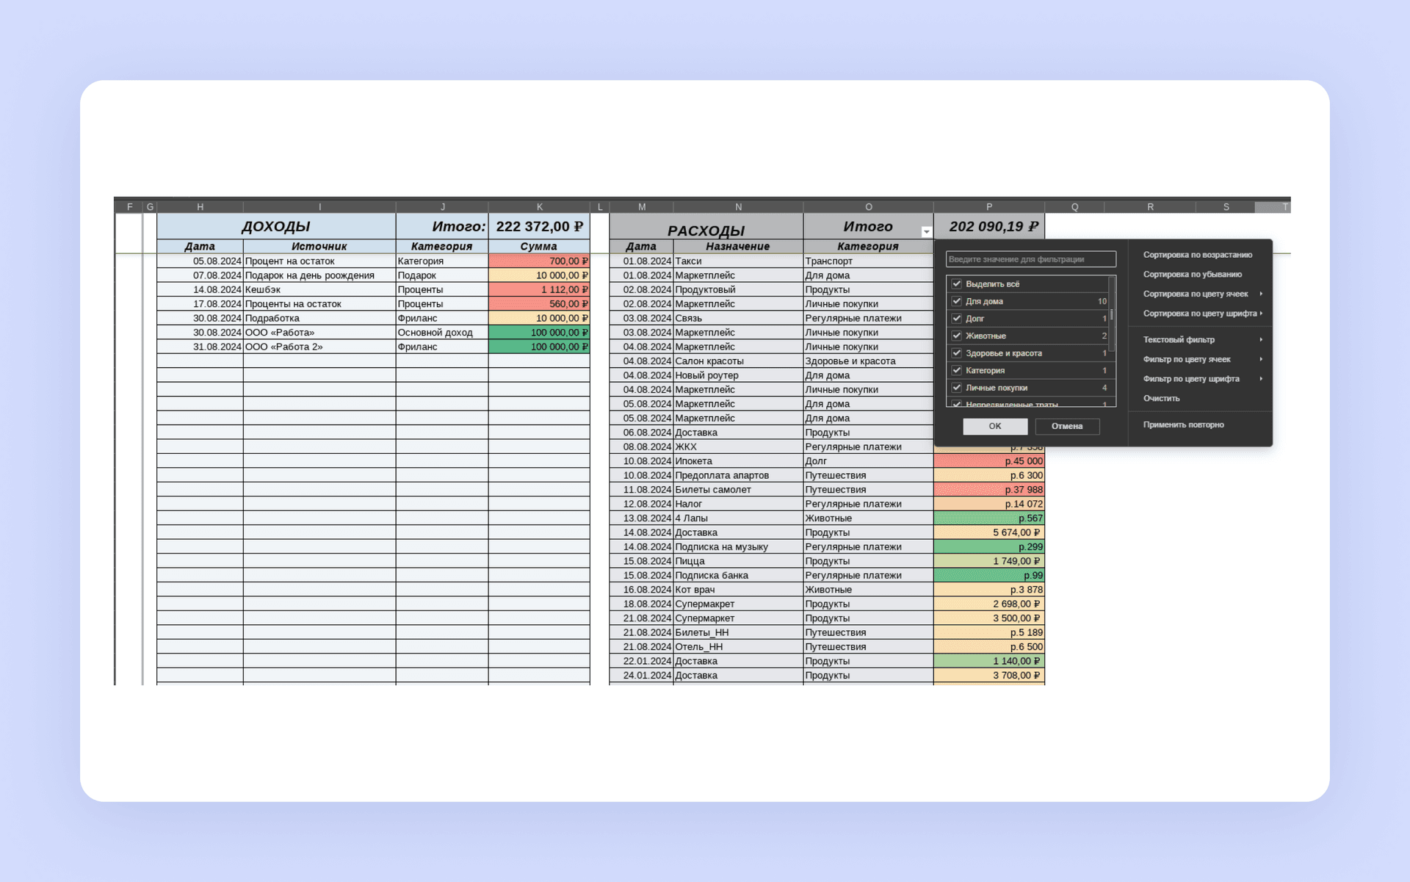Choose Сортировка по возрастанию

click(1197, 255)
